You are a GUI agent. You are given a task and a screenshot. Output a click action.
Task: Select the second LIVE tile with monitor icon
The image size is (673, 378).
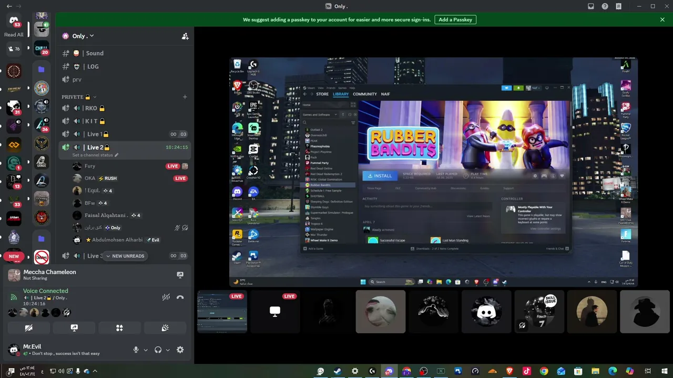pyautogui.click(x=275, y=312)
